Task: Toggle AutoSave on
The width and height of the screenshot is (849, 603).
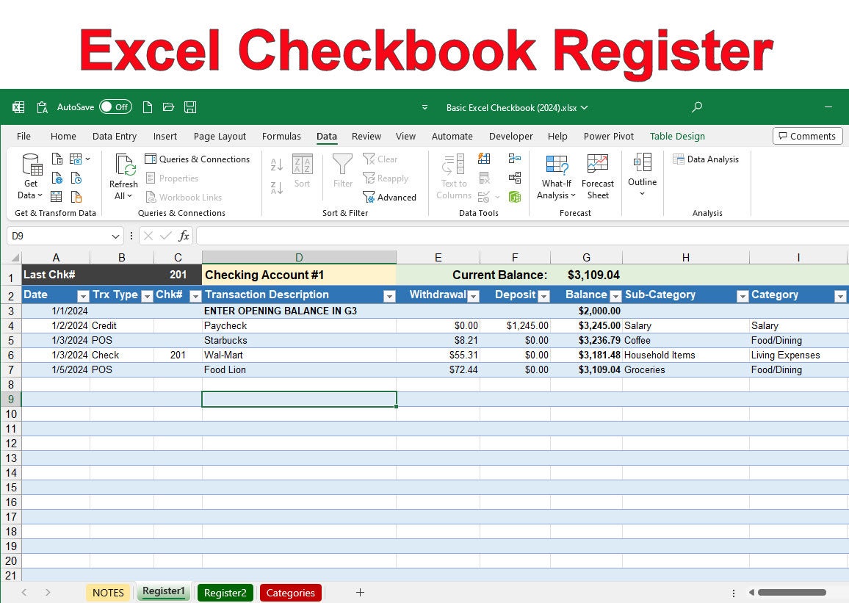Action: pos(115,106)
